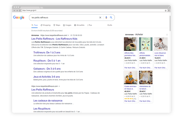Open 'Galopeurs : De 3 à 6 ans' link
The image size is (182, 120).
coord(47,69)
